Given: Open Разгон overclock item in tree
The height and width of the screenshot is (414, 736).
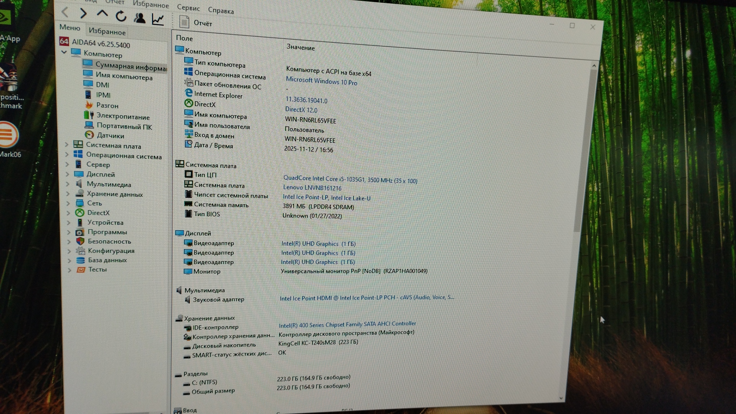Looking at the screenshot, I should (x=107, y=105).
